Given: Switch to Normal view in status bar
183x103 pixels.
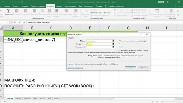Looking at the screenshot, I should tap(152, 102).
